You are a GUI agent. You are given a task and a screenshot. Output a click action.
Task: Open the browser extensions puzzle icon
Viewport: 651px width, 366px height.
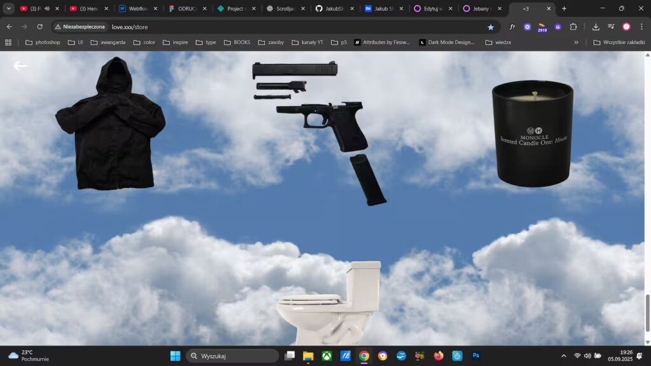pos(573,27)
